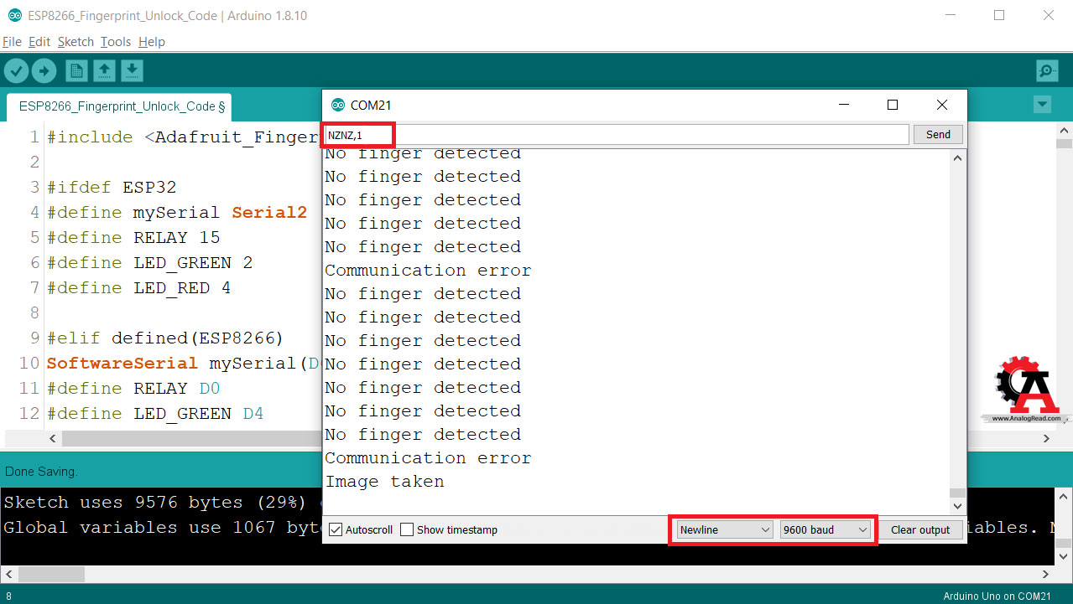Viewport: 1073px width, 604px height.
Task: Open the File menu
Action: pos(12,42)
